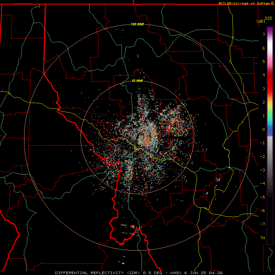Click the -4 dB tick on legend
Image resolution: width=275 pixels, height=275 pixels.
coord(262,183)
